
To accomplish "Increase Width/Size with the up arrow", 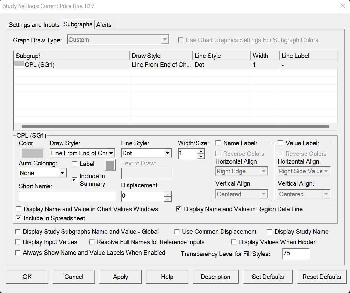I will [201, 151].
